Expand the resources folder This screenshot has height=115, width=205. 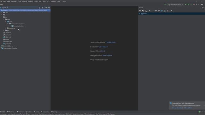pyautogui.click(x=6, y=28)
